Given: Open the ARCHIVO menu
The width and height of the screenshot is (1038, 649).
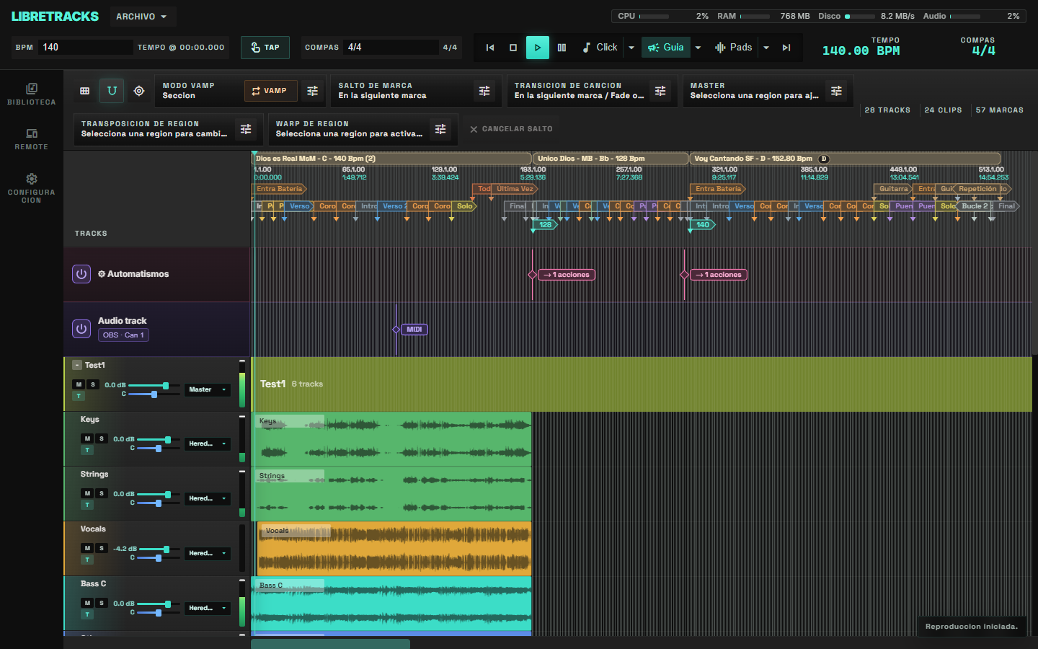Looking at the screenshot, I should 143,17.
